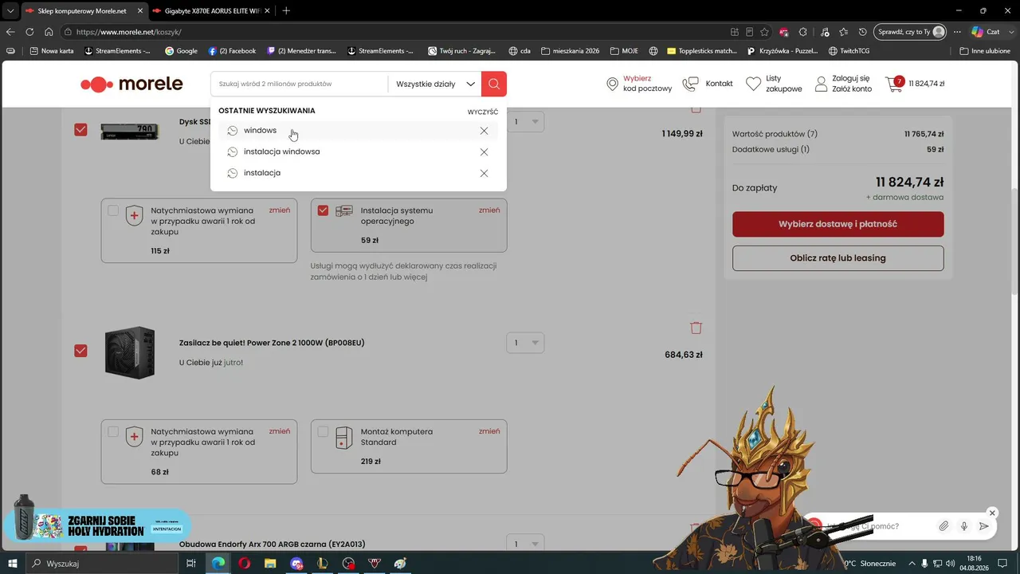Open the League of Legends taskbar icon
Viewport: 1020px width, 574px height.
(322, 564)
